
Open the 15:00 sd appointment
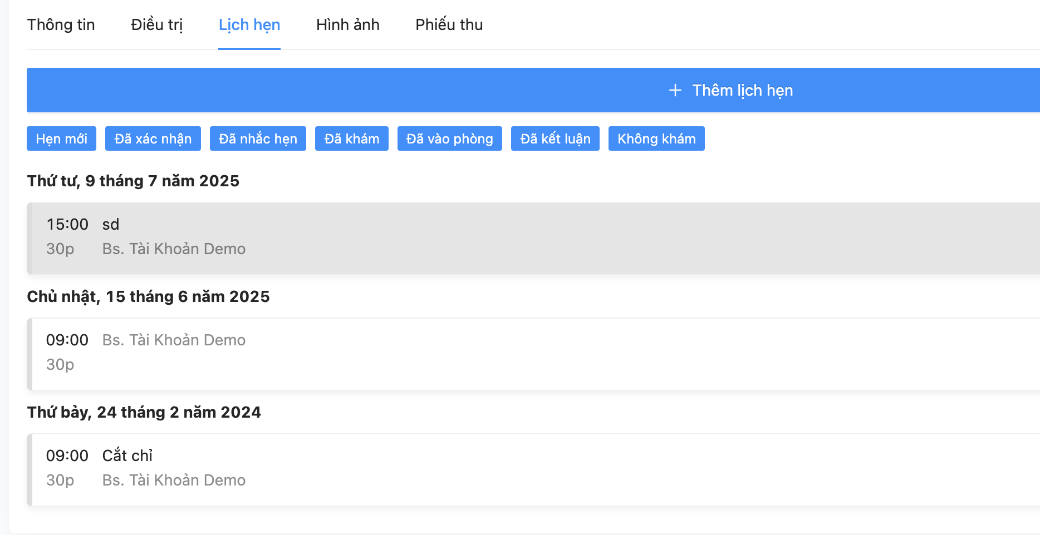(x=501, y=238)
